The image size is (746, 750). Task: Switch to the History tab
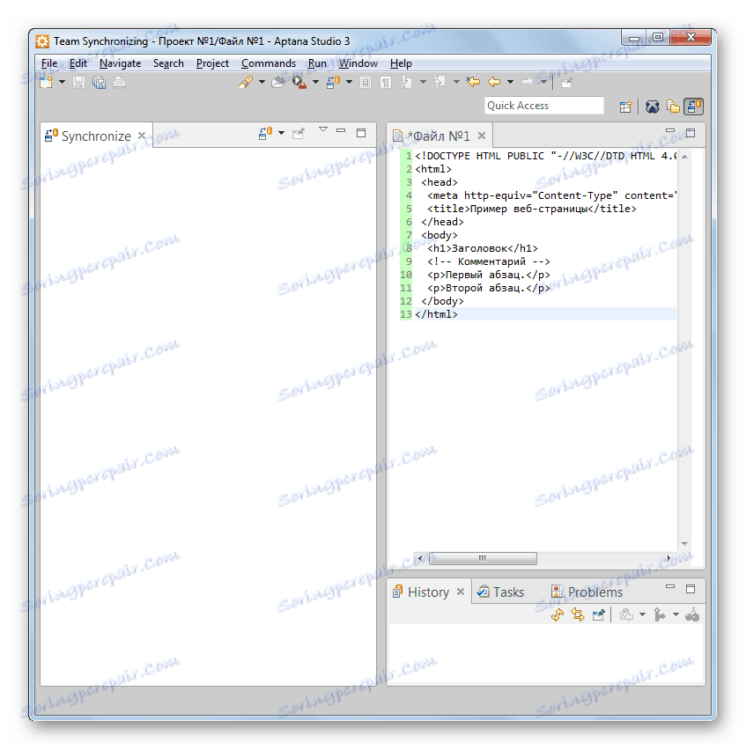click(428, 592)
